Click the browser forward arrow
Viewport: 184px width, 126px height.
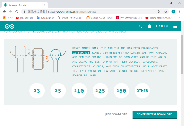11,11
